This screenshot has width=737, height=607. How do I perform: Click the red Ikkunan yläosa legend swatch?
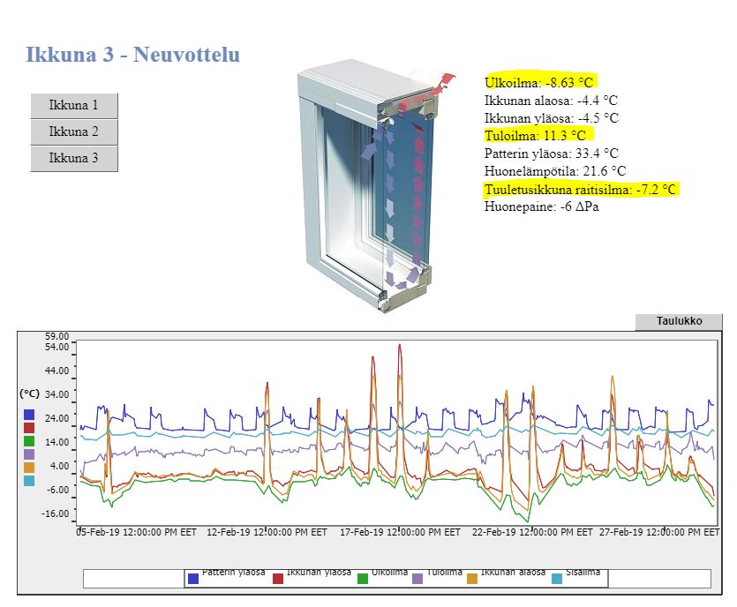tap(278, 579)
